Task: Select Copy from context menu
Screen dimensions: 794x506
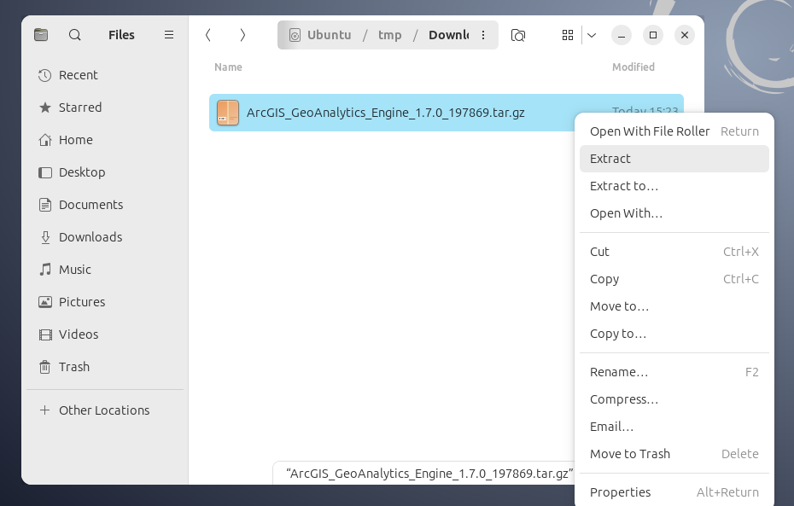Action: 674,279
